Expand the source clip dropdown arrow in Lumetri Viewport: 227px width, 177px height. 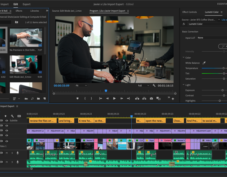pos(219,19)
